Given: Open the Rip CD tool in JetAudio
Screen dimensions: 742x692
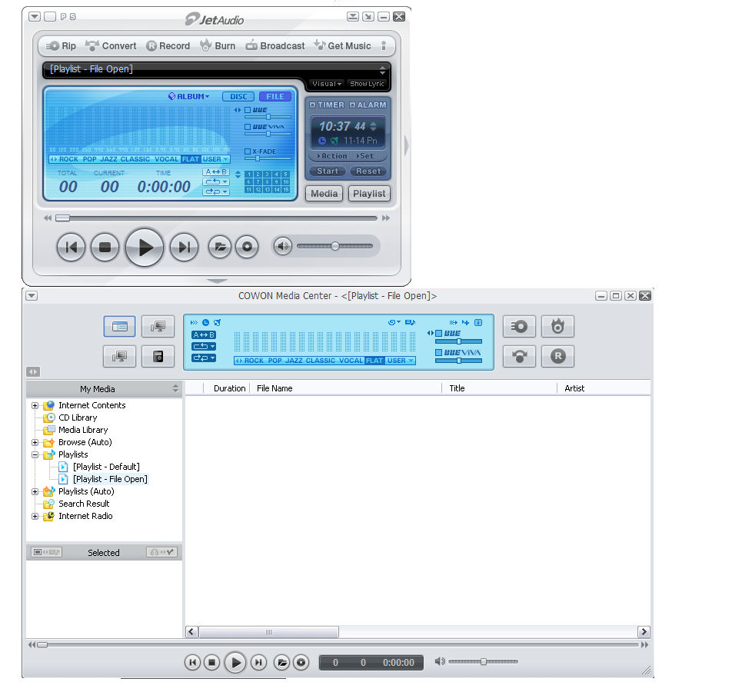Looking at the screenshot, I should pyautogui.click(x=61, y=46).
